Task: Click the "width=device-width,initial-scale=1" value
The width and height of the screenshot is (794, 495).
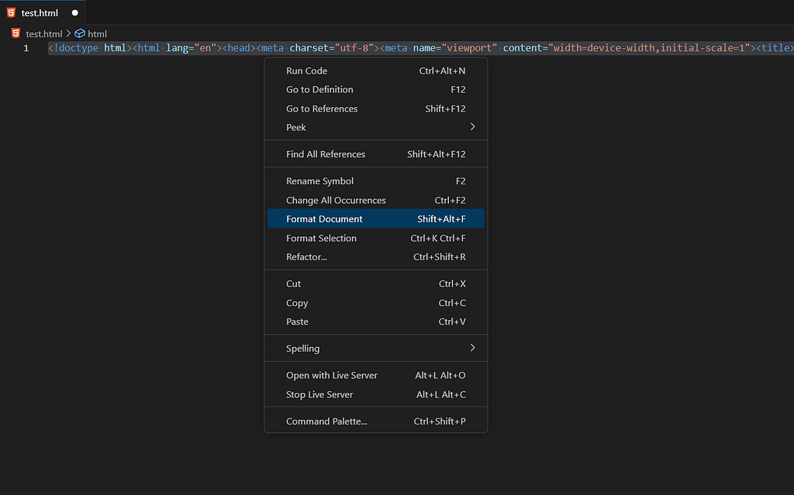Action: coord(649,48)
